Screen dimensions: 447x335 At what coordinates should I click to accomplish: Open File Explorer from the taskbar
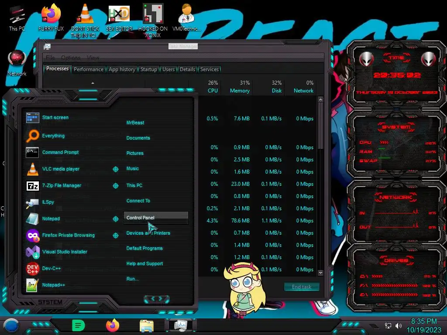coord(147,326)
